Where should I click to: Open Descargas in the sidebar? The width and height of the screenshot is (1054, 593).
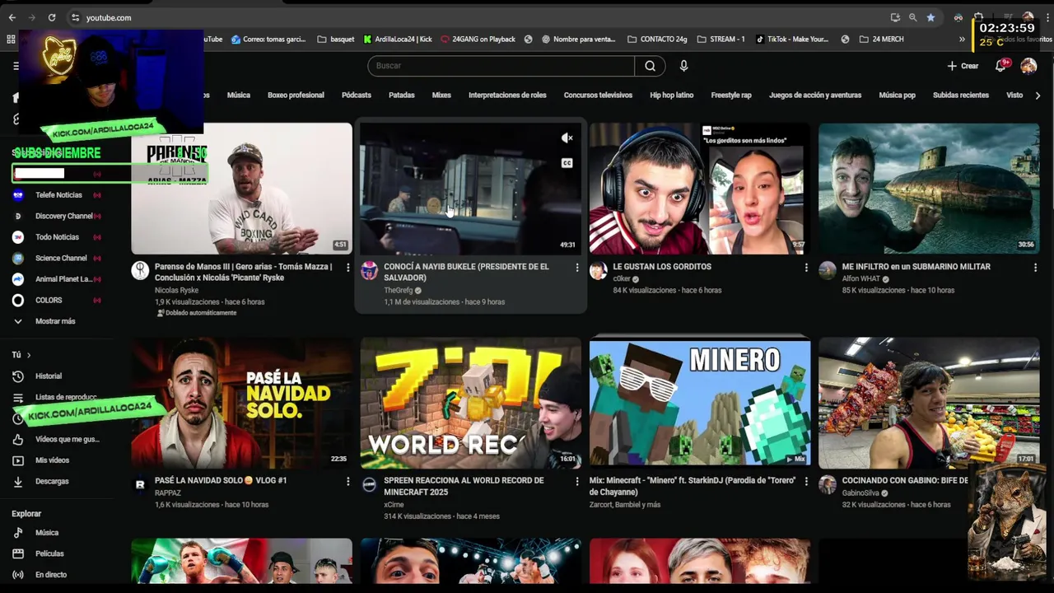click(52, 481)
